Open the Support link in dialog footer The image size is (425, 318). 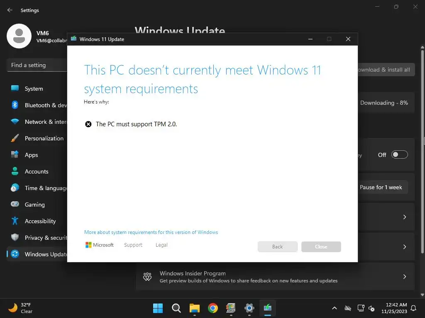coord(133,245)
